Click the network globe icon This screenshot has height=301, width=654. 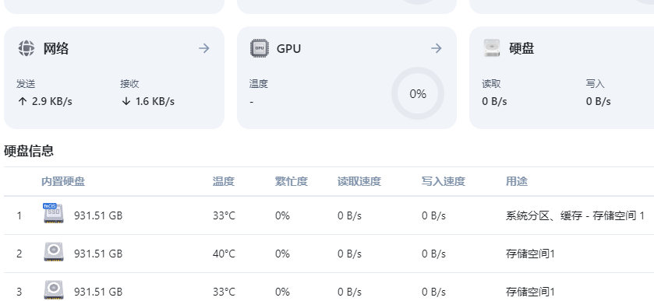27,48
